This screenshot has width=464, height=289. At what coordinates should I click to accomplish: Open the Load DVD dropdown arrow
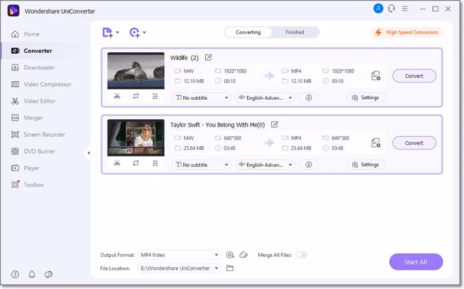pyautogui.click(x=144, y=32)
